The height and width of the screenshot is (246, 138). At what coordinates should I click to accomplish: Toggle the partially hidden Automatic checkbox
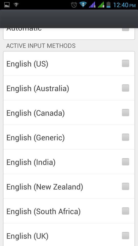click(125, 29)
